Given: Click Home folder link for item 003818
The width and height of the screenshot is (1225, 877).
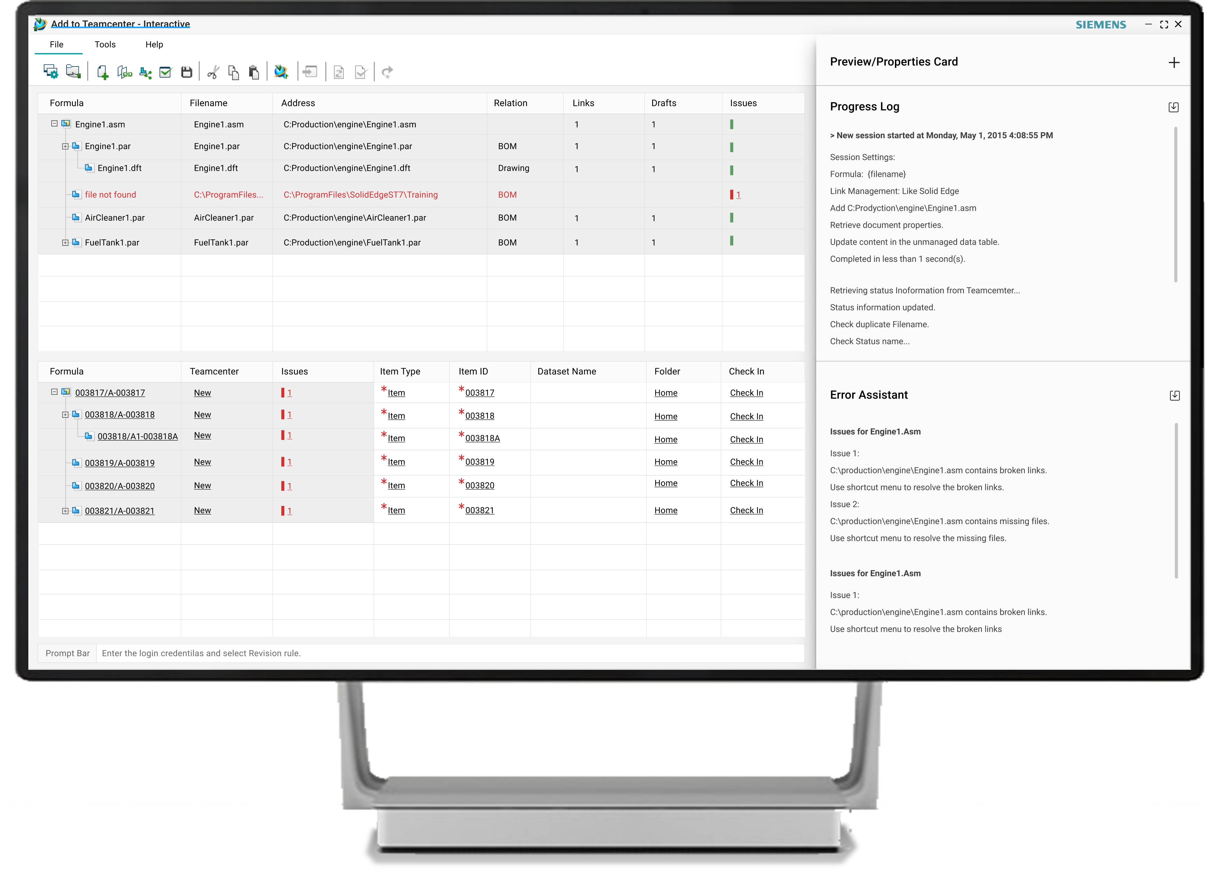Looking at the screenshot, I should [665, 416].
